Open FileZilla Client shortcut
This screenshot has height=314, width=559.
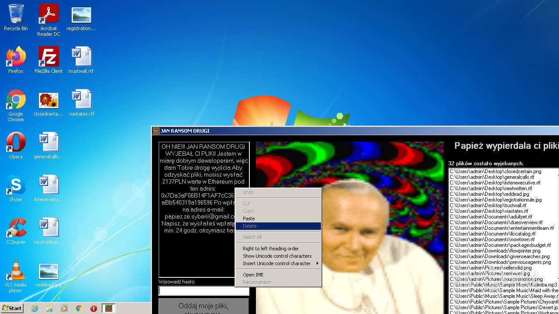48,61
